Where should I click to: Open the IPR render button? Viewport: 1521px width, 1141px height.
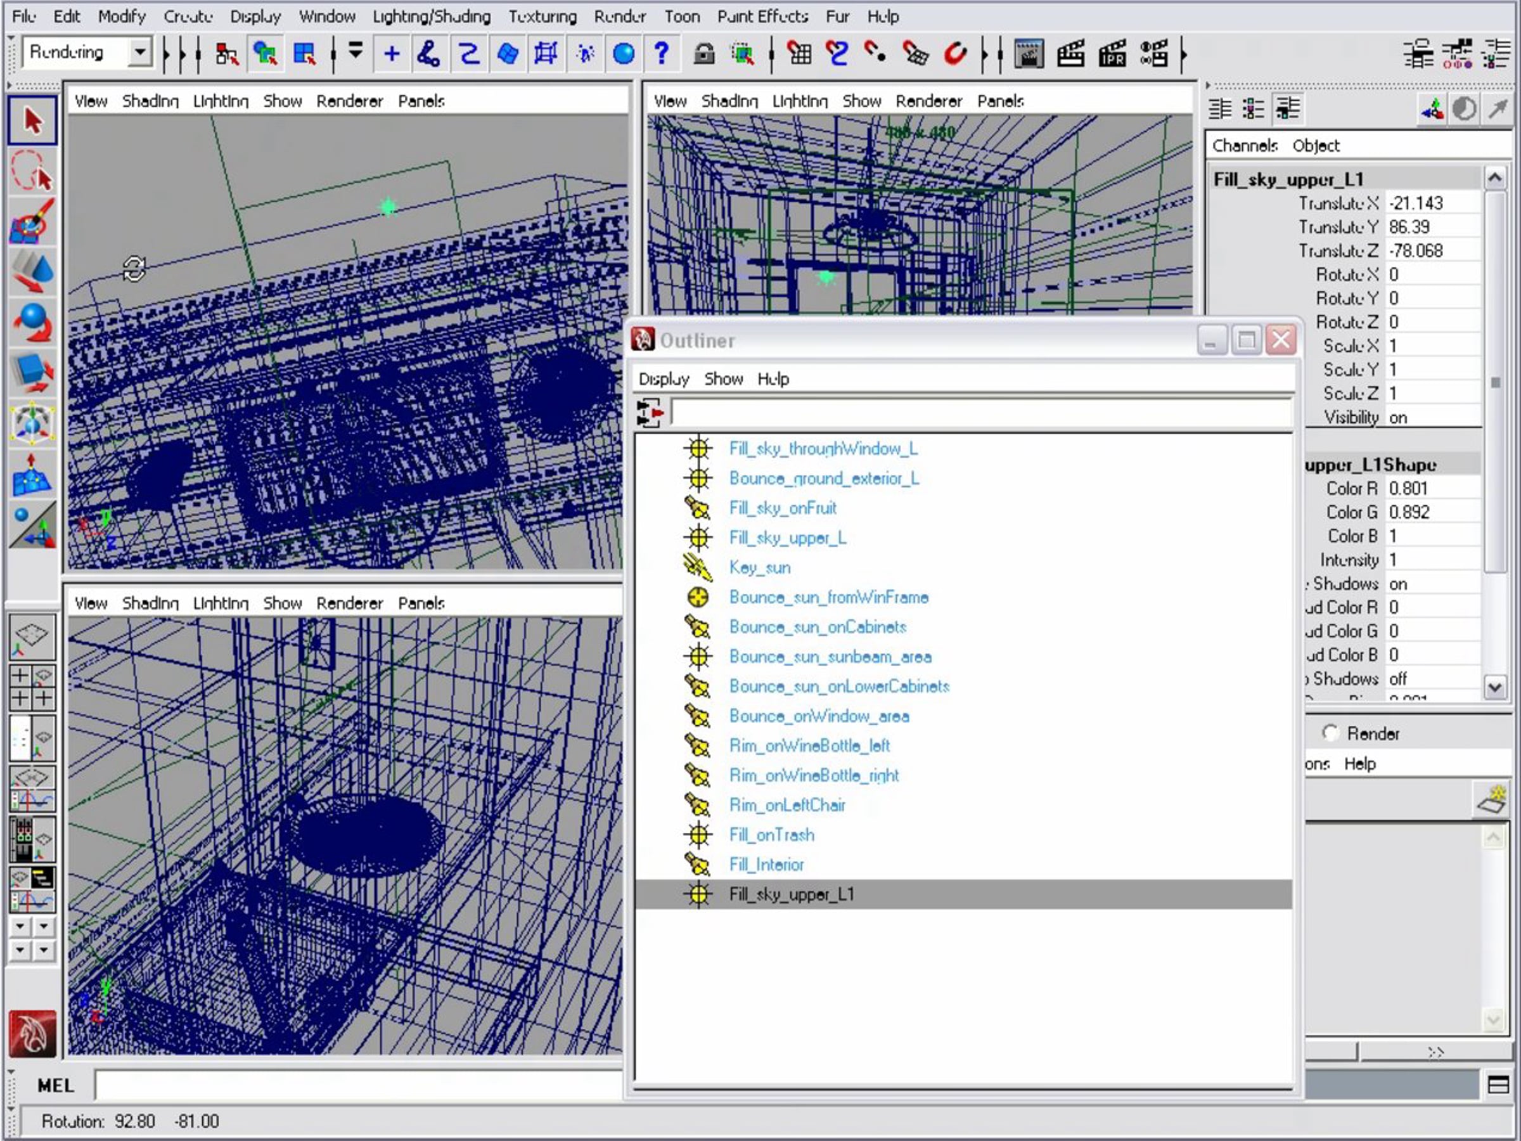[1112, 54]
